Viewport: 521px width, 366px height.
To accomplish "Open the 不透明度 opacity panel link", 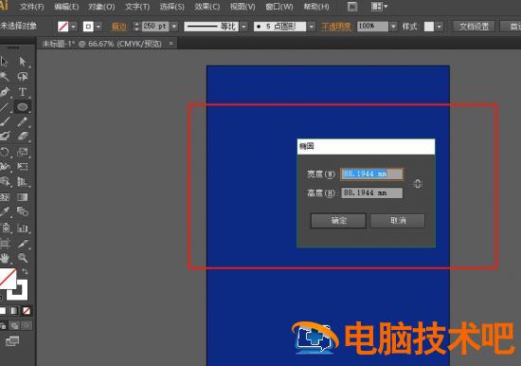I will (x=336, y=27).
